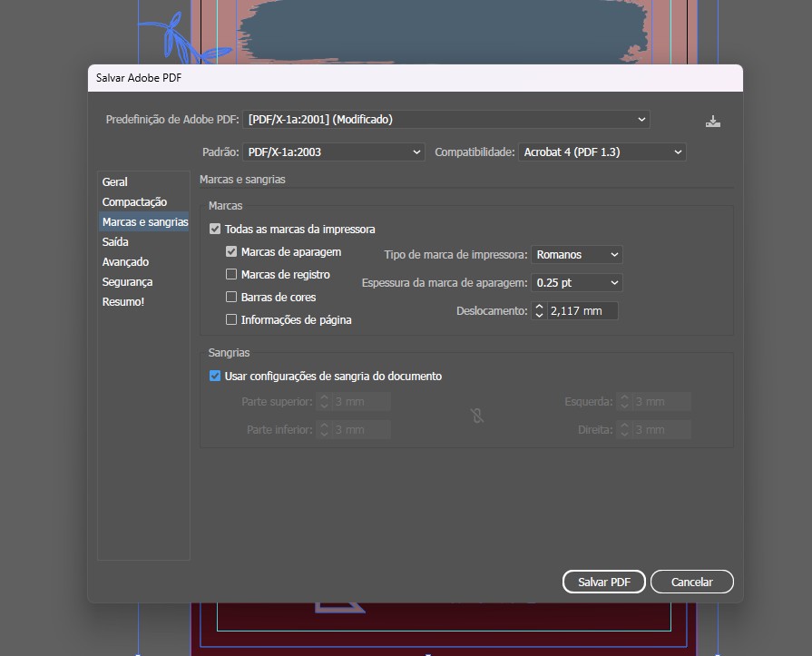Click the 'Marcas' group label
This screenshot has height=656, width=812.
(x=225, y=206)
